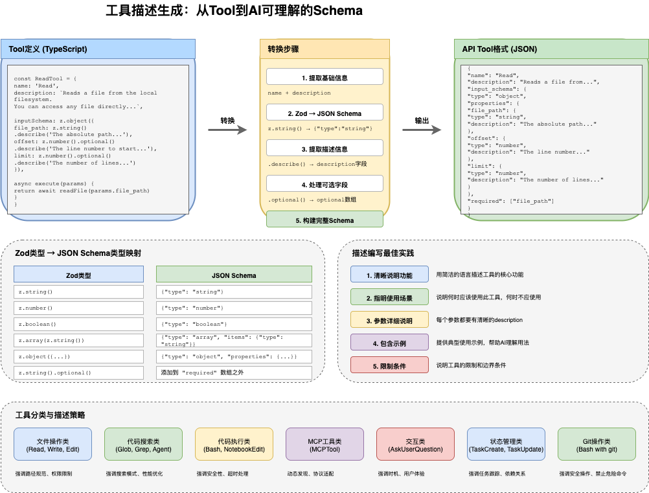Click the '状态管理类 (TaskCreate, TaskUpdate)' card

coord(506,445)
